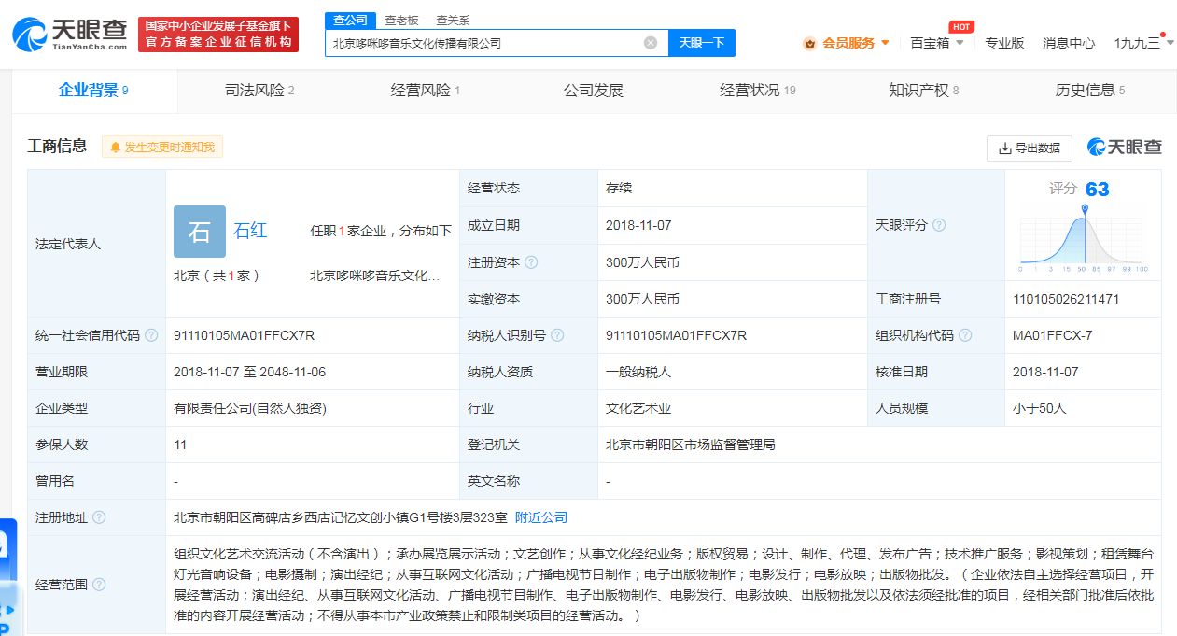This screenshot has height=636, width=1177.
Task: Click the help icon next to 统一社会信用代码
Action: click(x=151, y=335)
